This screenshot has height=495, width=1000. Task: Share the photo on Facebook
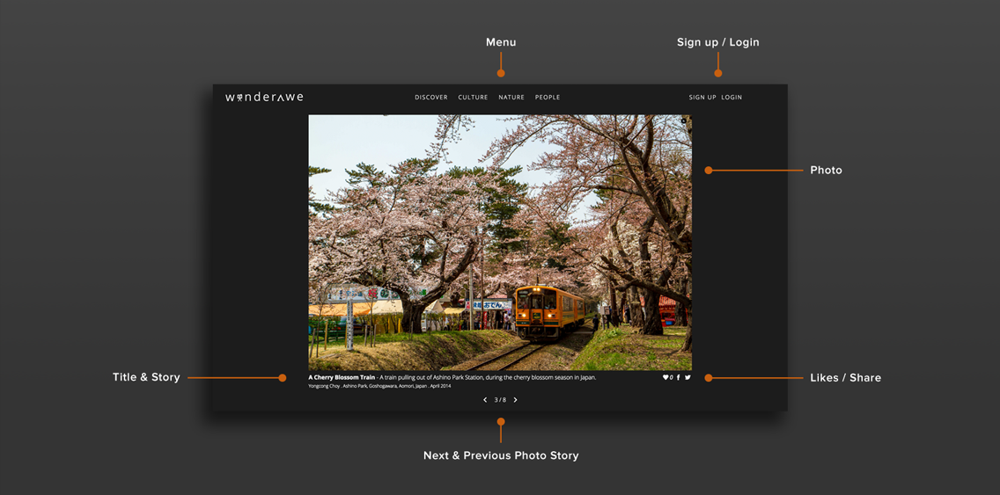(678, 377)
